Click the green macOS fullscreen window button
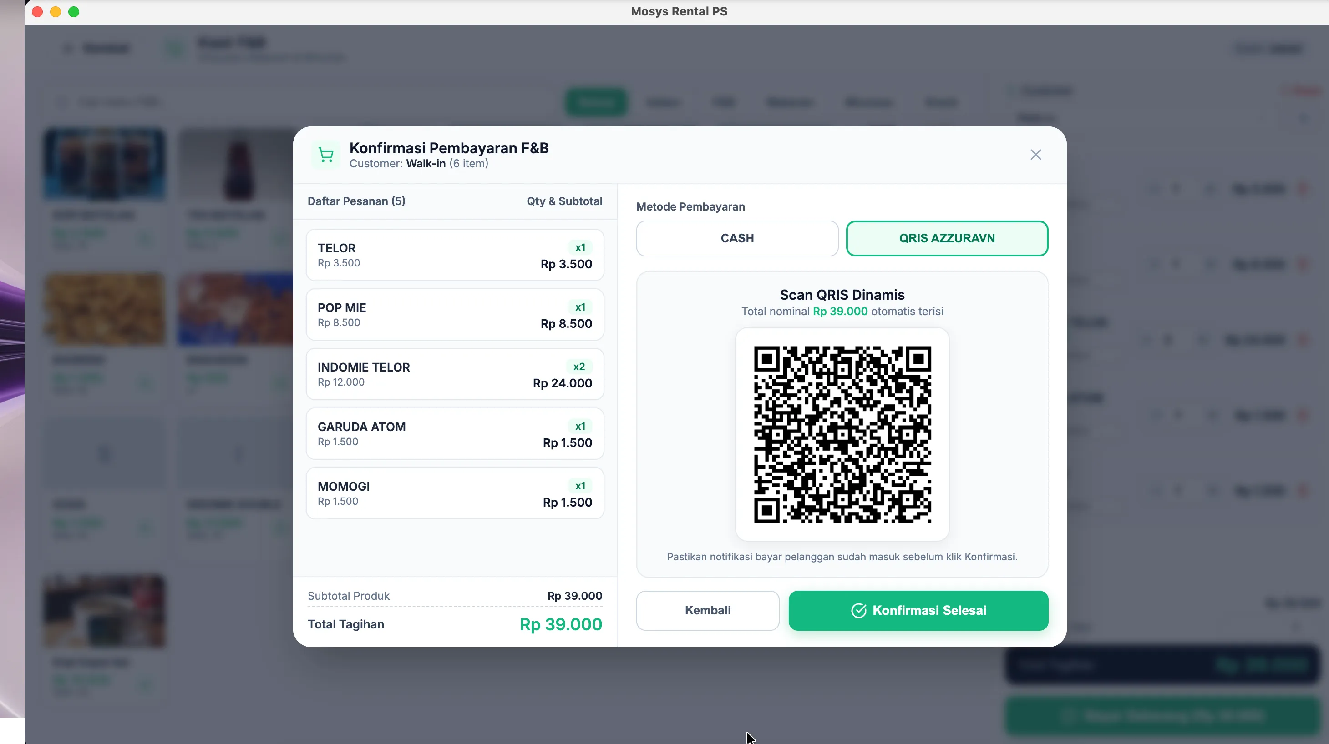 tap(74, 11)
